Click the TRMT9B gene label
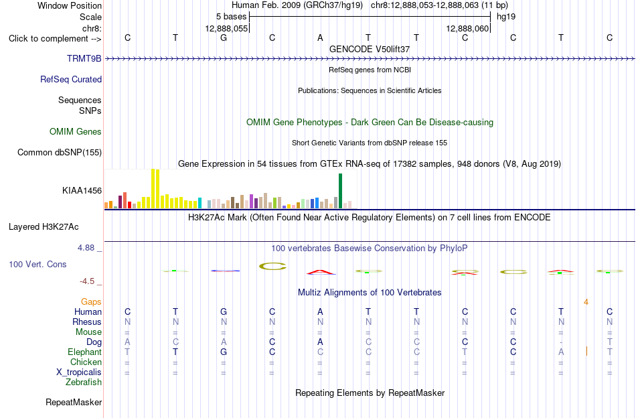The width and height of the screenshot is (636, 418). click(84, 58)
